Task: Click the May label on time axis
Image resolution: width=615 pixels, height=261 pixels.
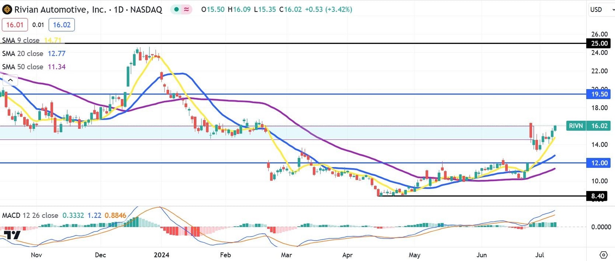Action: [415, 255]
